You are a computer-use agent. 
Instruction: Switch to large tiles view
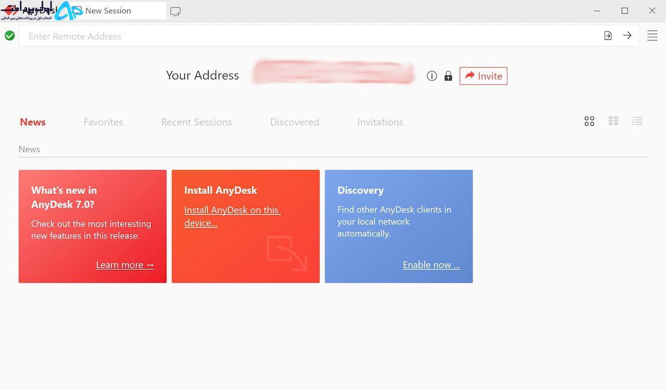click(x=589, y=121)
